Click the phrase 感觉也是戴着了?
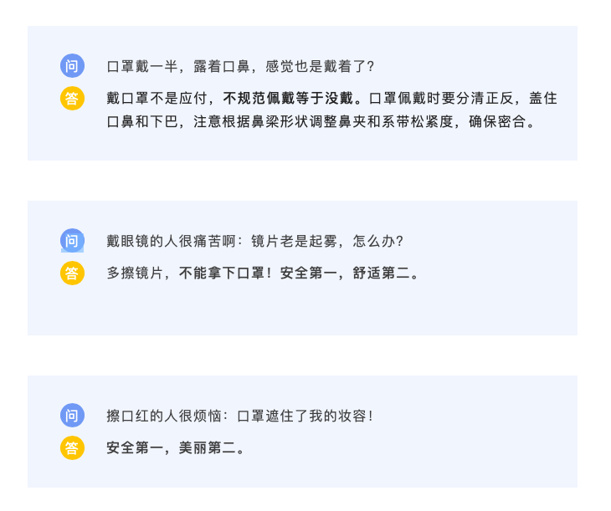This screenshot has height=511, width=611. click(320, 66)
